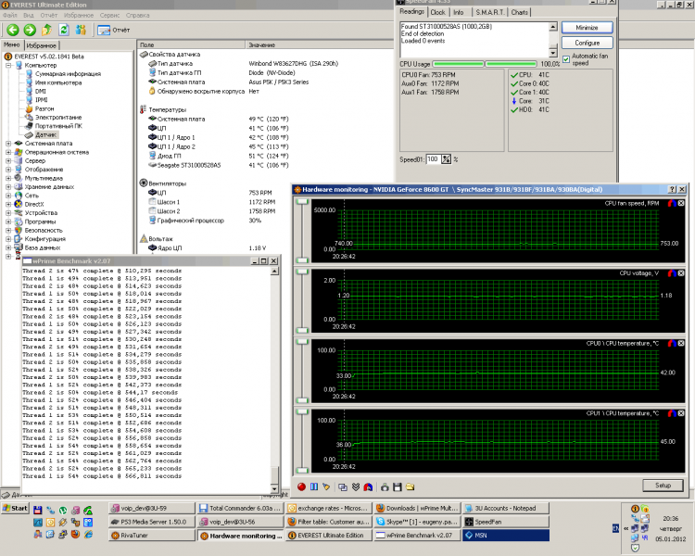Click the Configure button in SpeedFan

point(587,43)
